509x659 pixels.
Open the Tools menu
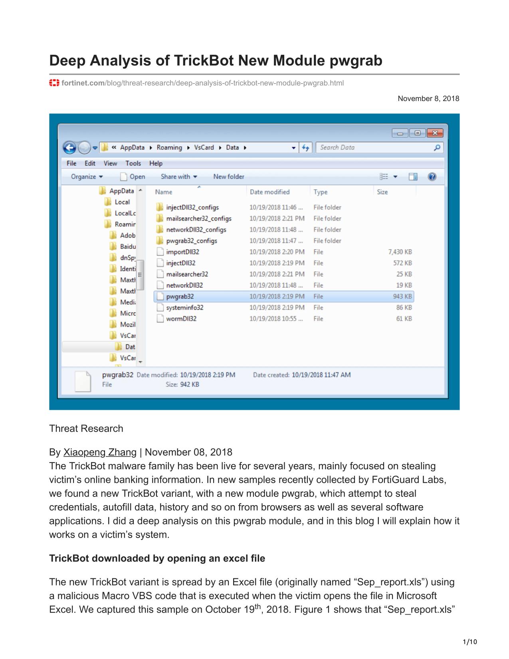point(133,163)
